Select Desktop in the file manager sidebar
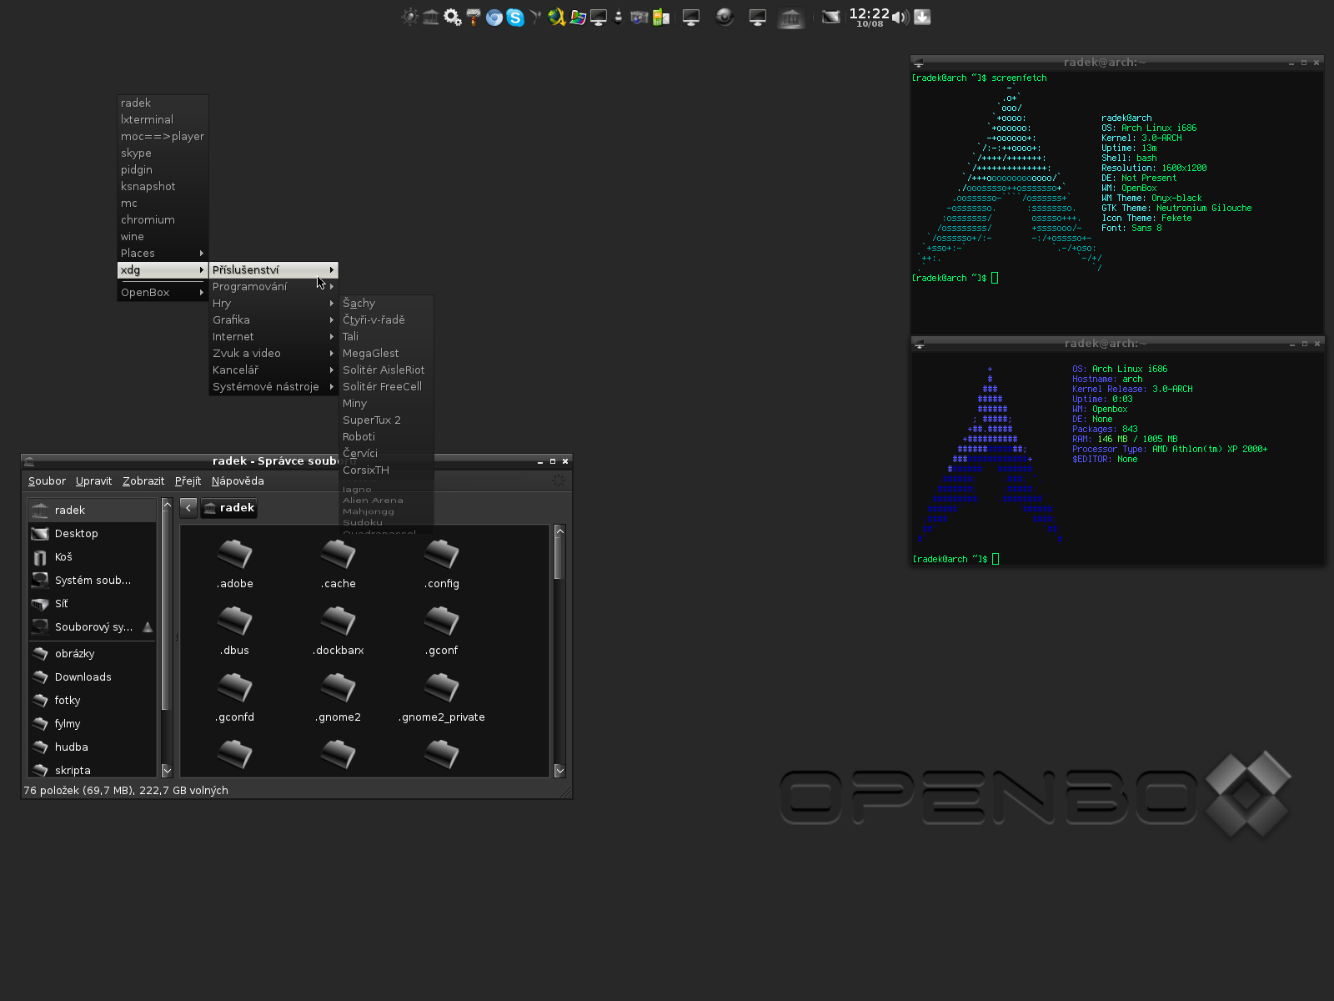1334x1001 pixels. pyautogui.click(x=92, y=534)
